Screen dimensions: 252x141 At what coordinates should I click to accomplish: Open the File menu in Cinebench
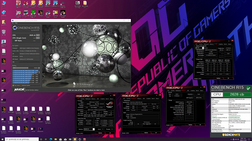[x=13, y=23]
